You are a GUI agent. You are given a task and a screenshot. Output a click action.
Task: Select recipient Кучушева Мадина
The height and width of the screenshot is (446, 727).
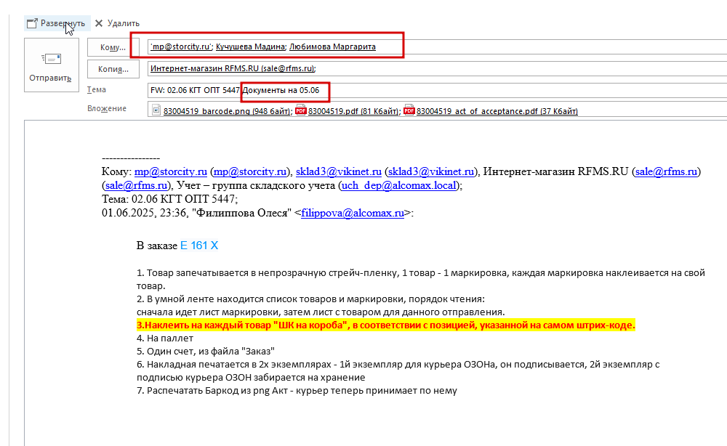coord(250,46)
